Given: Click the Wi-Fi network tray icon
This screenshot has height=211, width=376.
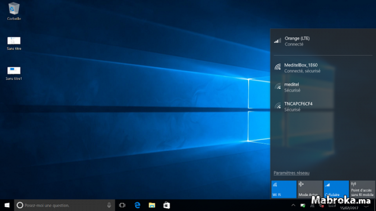Looking at the screenshot, I should point(312,205).
